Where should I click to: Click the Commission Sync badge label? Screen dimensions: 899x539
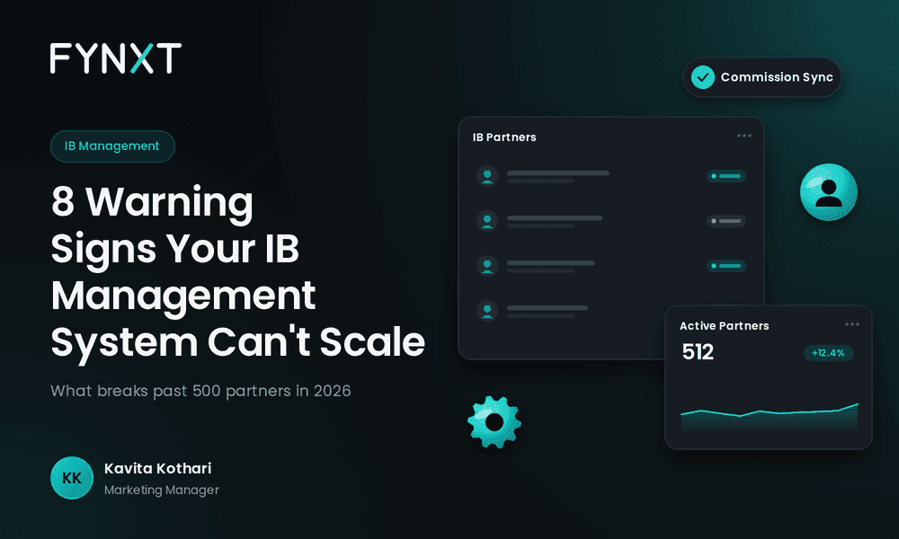pyautogui.click(x=777, y=77)
